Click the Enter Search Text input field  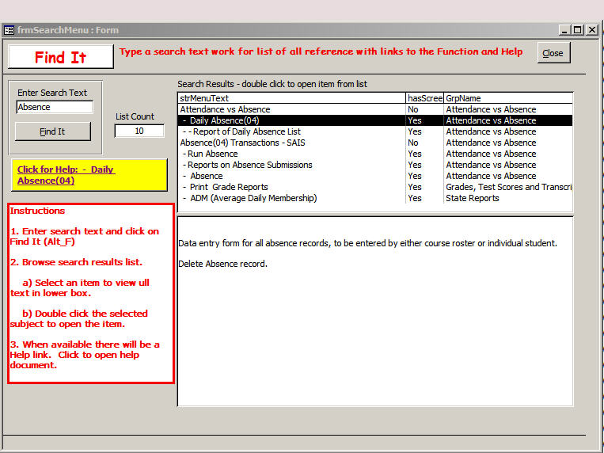click(x=55, y=107)
